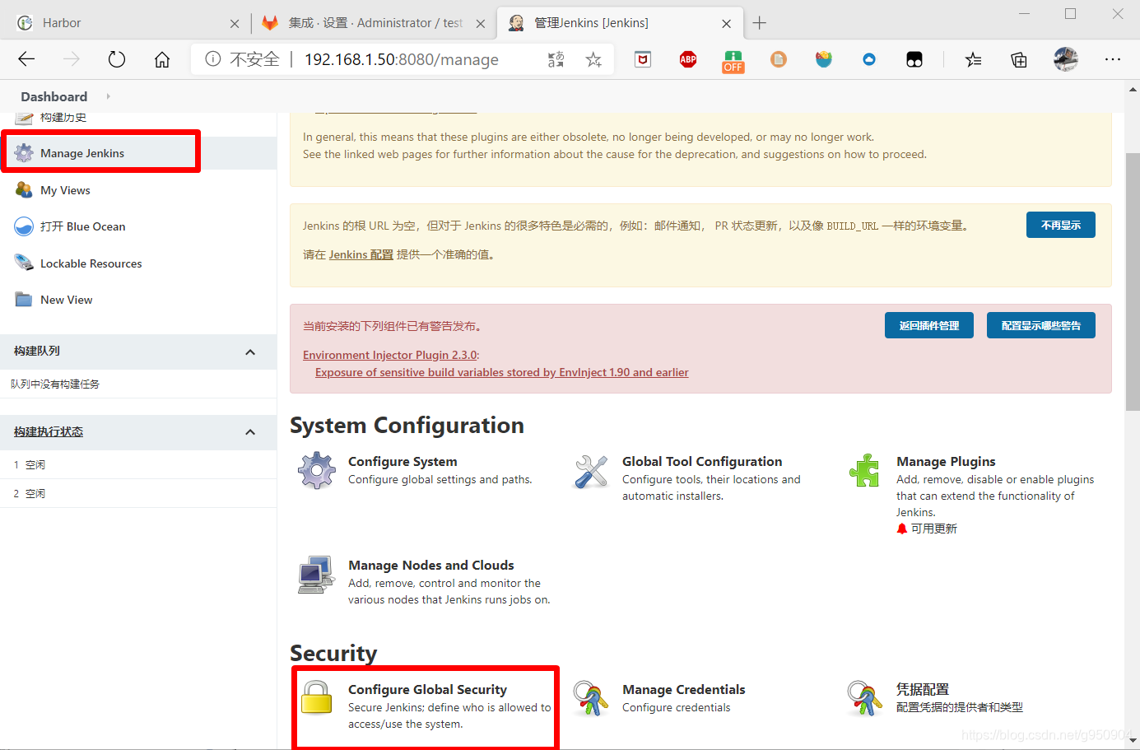Open Manage Plugins link
Screen dimensions: 1140x750
click(946, 462)
